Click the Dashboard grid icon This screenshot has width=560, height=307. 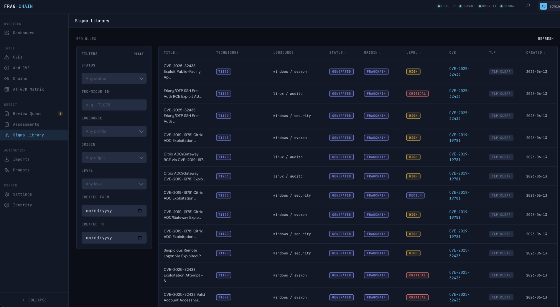pyautogui.click(x=7, y=33)
